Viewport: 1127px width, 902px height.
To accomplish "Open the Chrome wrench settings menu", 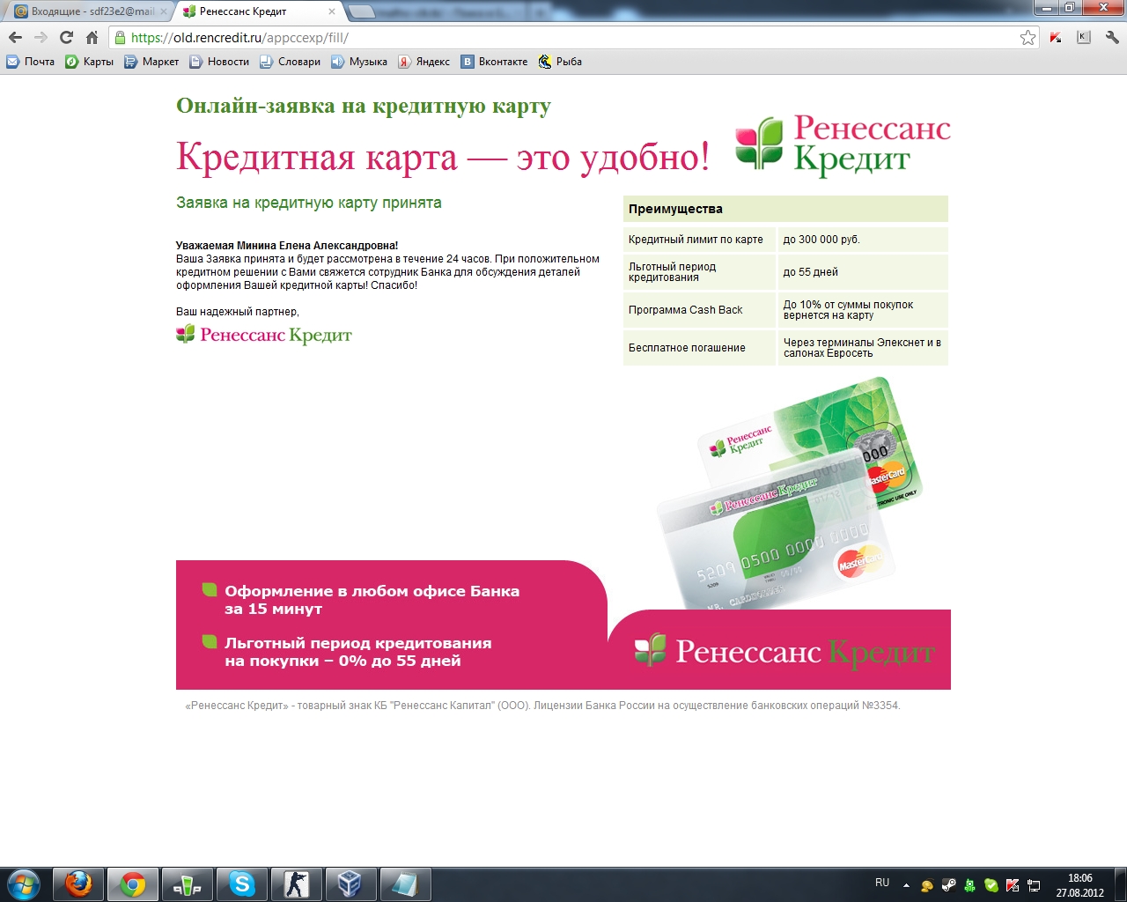I will [x=1112, y=38].
